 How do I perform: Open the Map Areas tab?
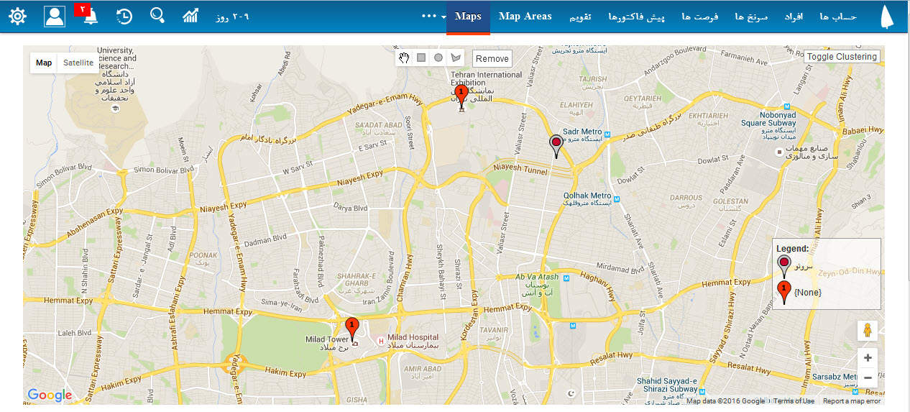525,17
